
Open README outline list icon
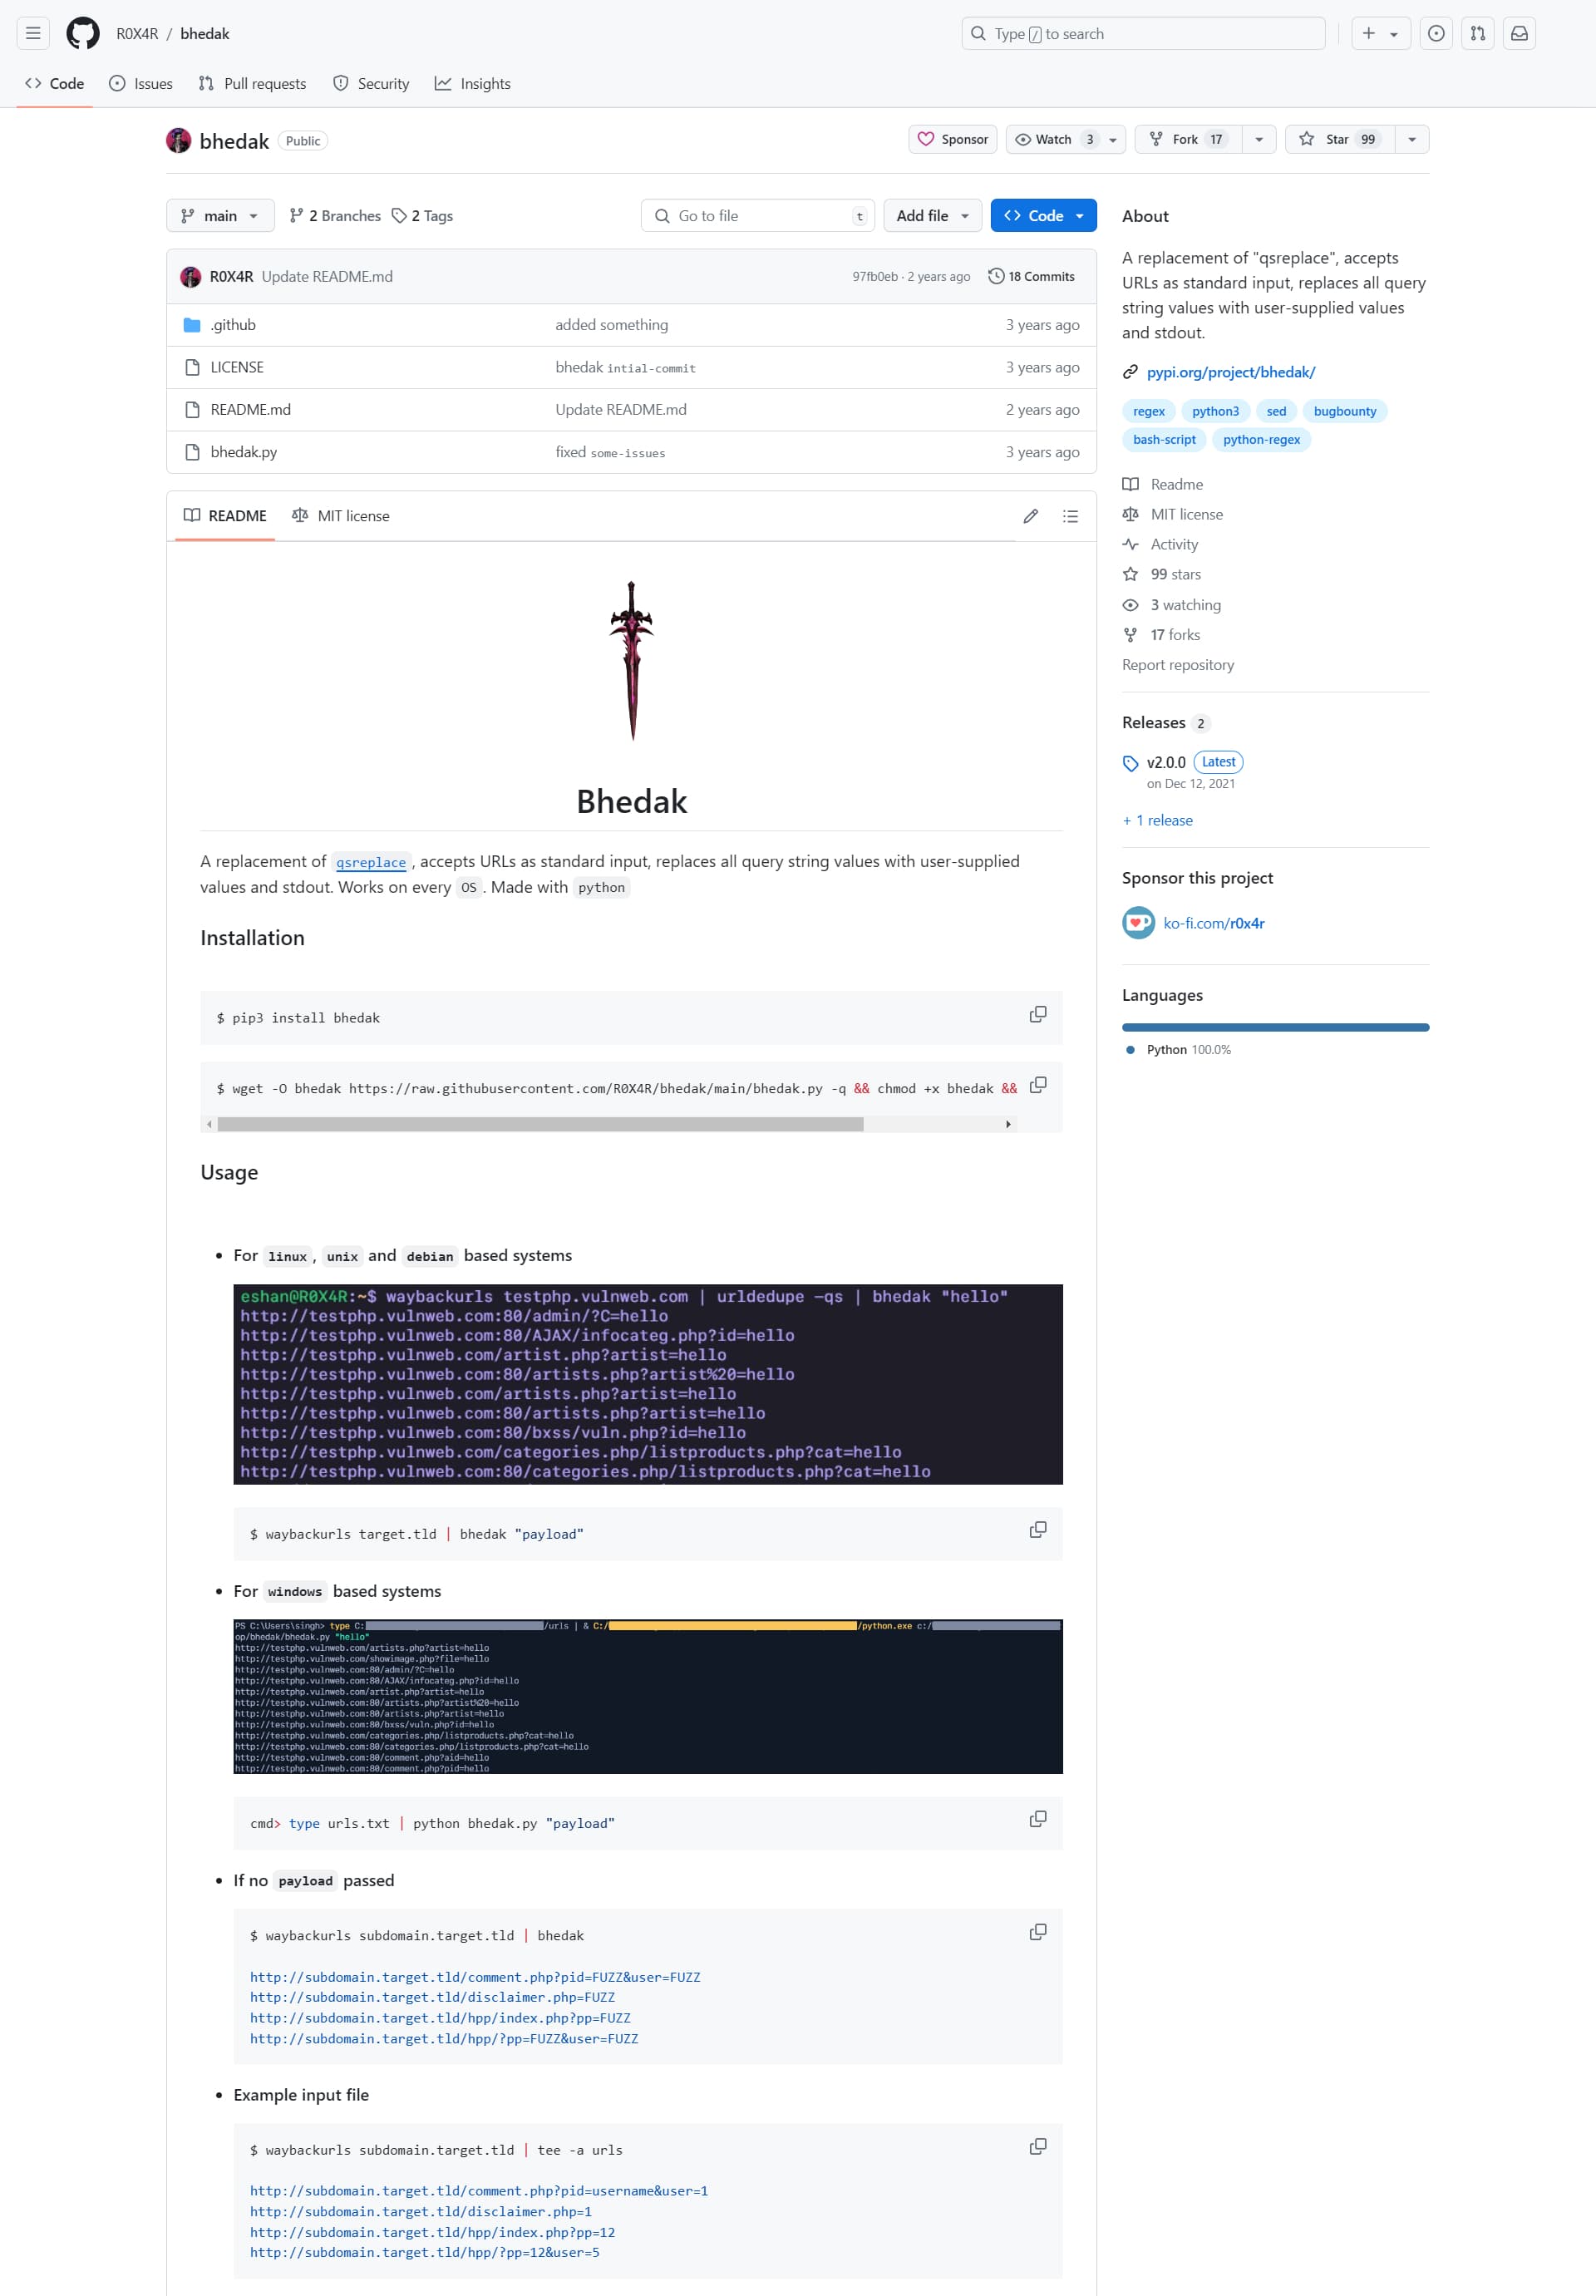point(1070,516)
